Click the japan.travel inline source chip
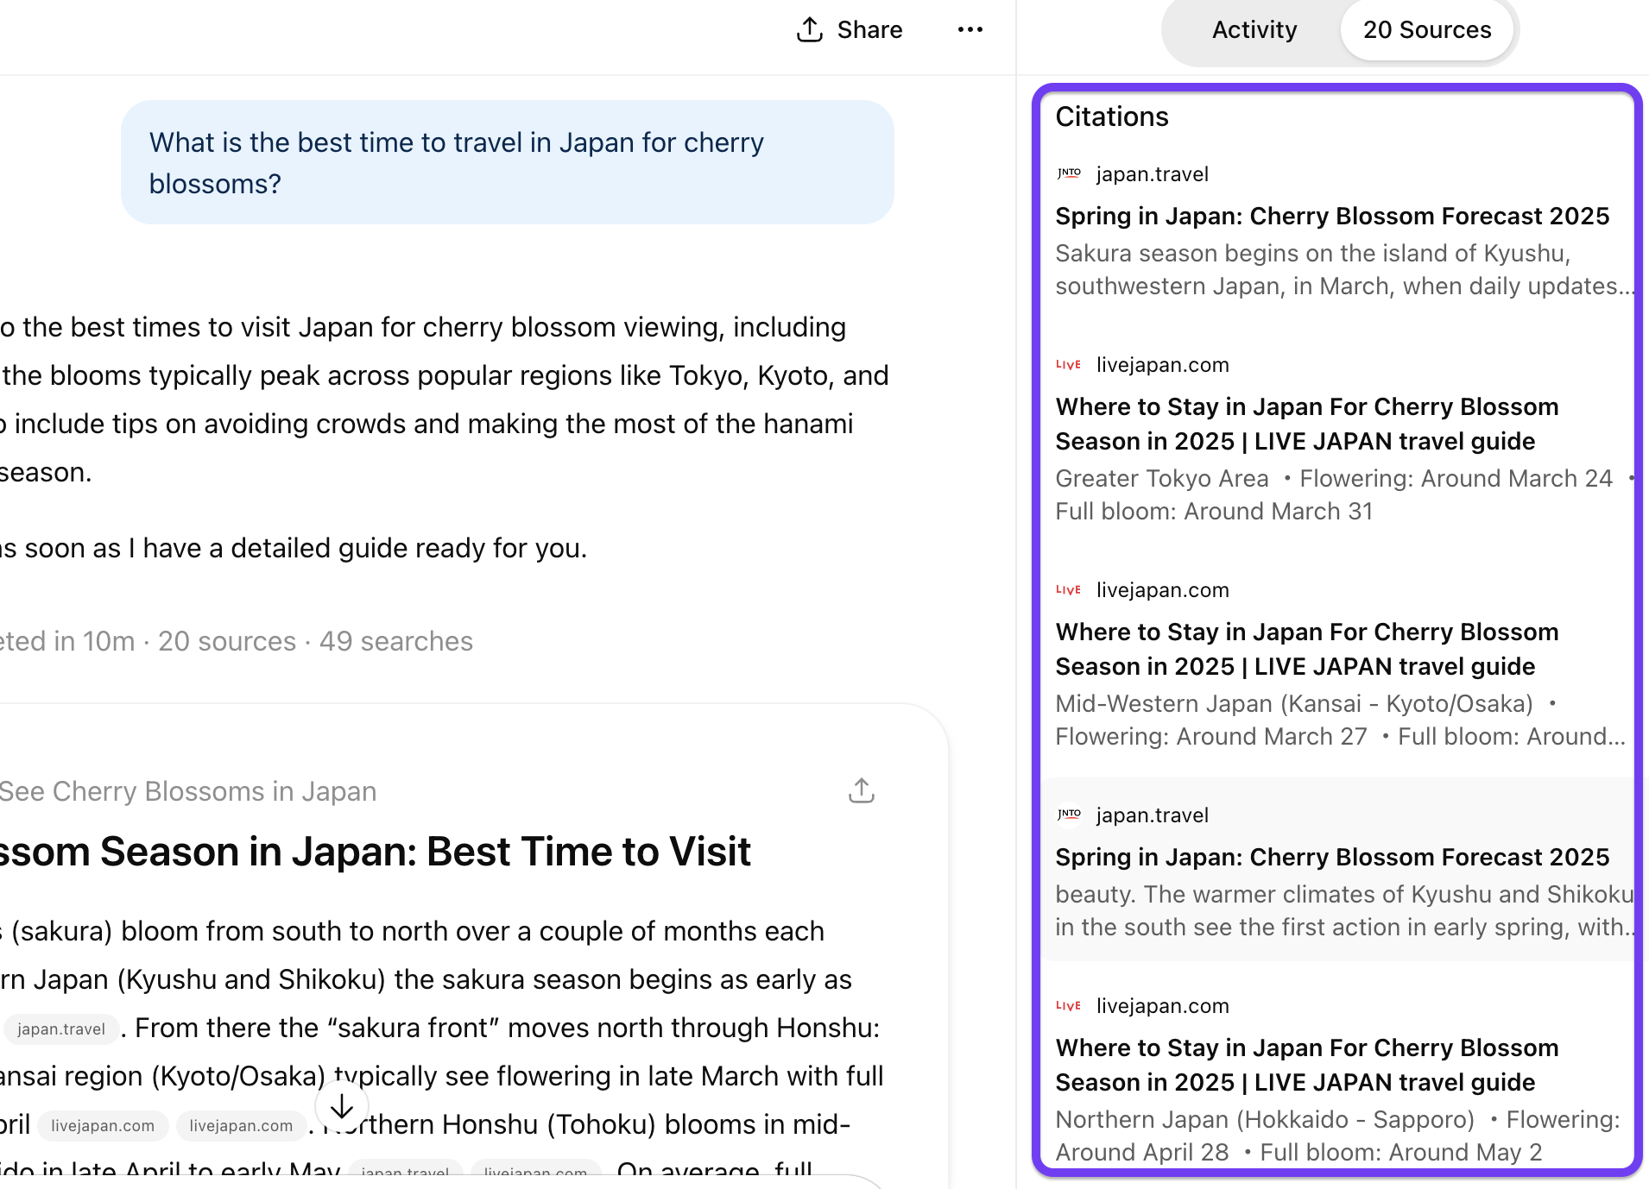The height and width of the screenshot is (1189, 1649). pyautogui.click(x=61, y=1029)
